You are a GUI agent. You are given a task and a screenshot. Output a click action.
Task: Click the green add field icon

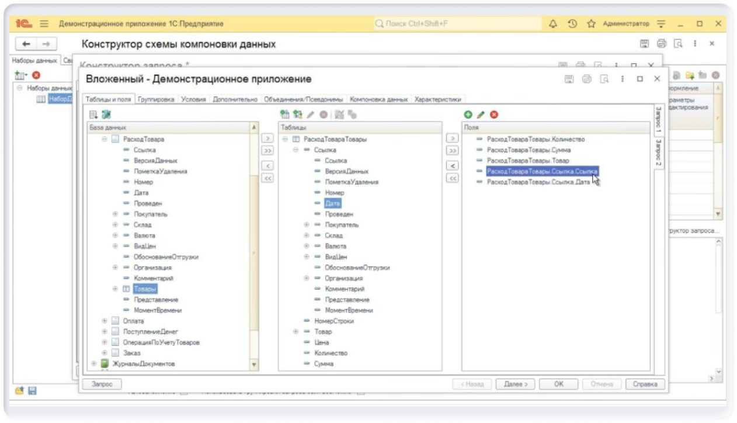pos(468,115)
